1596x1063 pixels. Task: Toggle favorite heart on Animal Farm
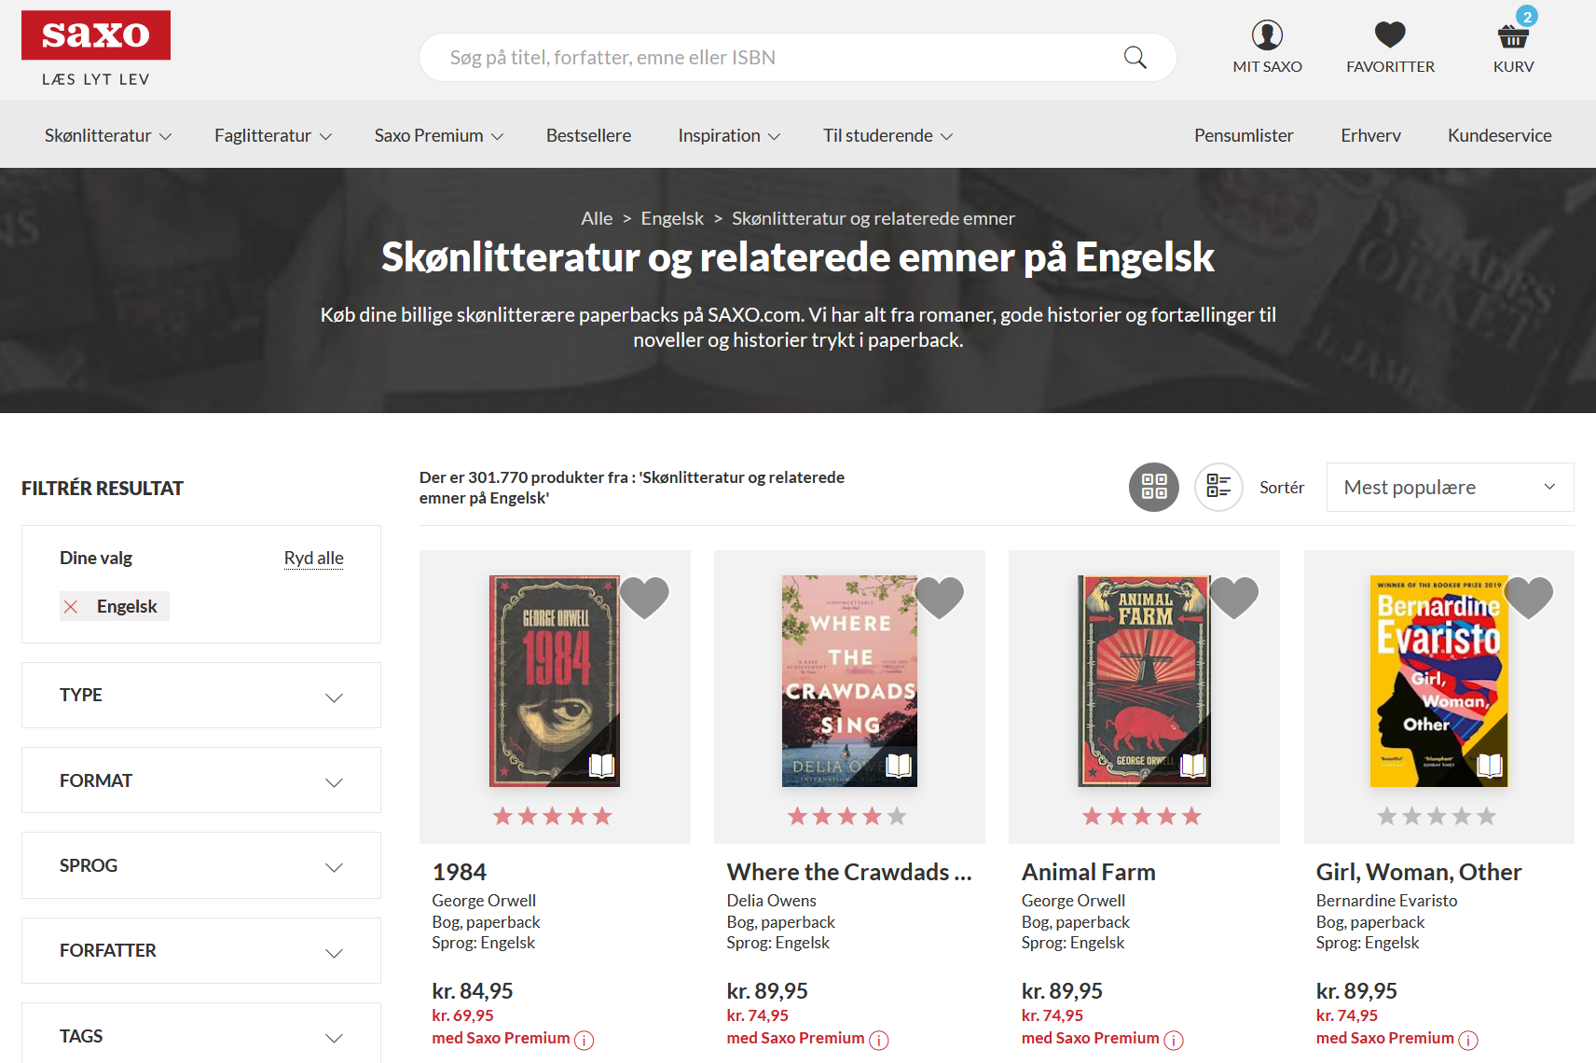(1233, 598)
